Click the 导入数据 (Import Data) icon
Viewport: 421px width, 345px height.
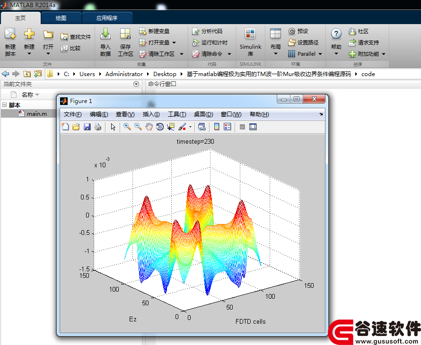[x=105, y=34]
